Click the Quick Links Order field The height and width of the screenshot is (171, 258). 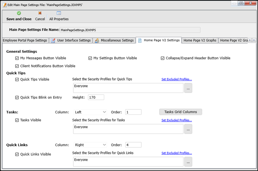click(x=133, y=145)
